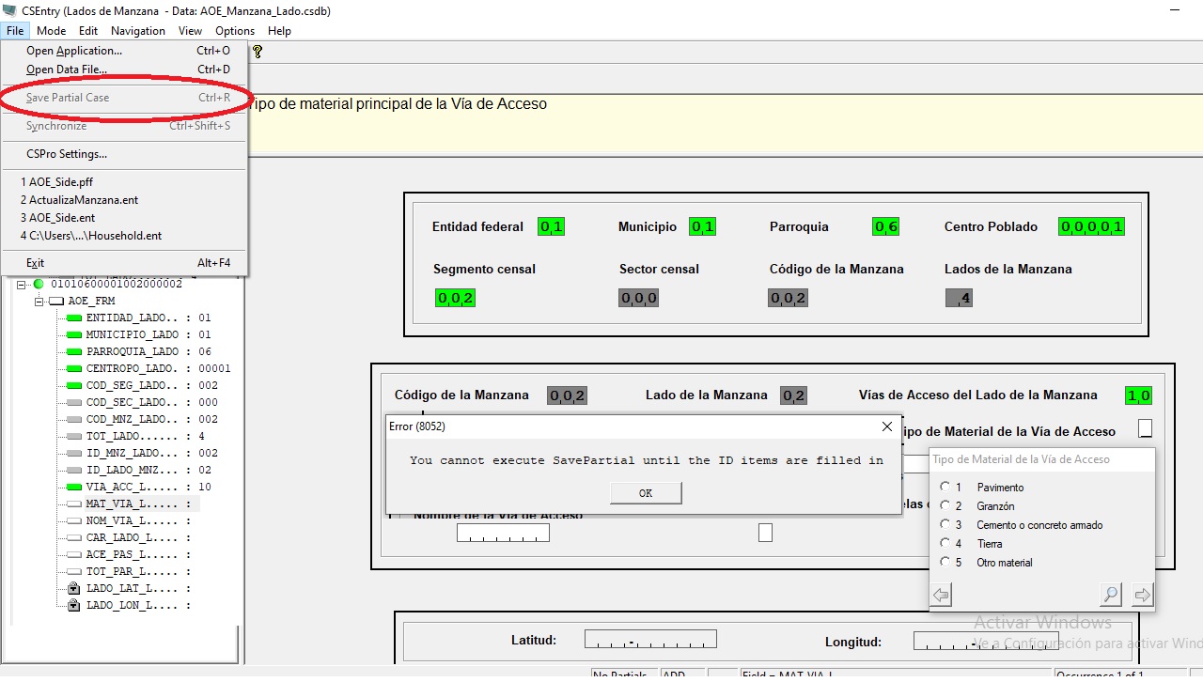This screenshot has width=1203, height=682.
Task: Choose Open Data File menu entry
Action: point(125,70)
